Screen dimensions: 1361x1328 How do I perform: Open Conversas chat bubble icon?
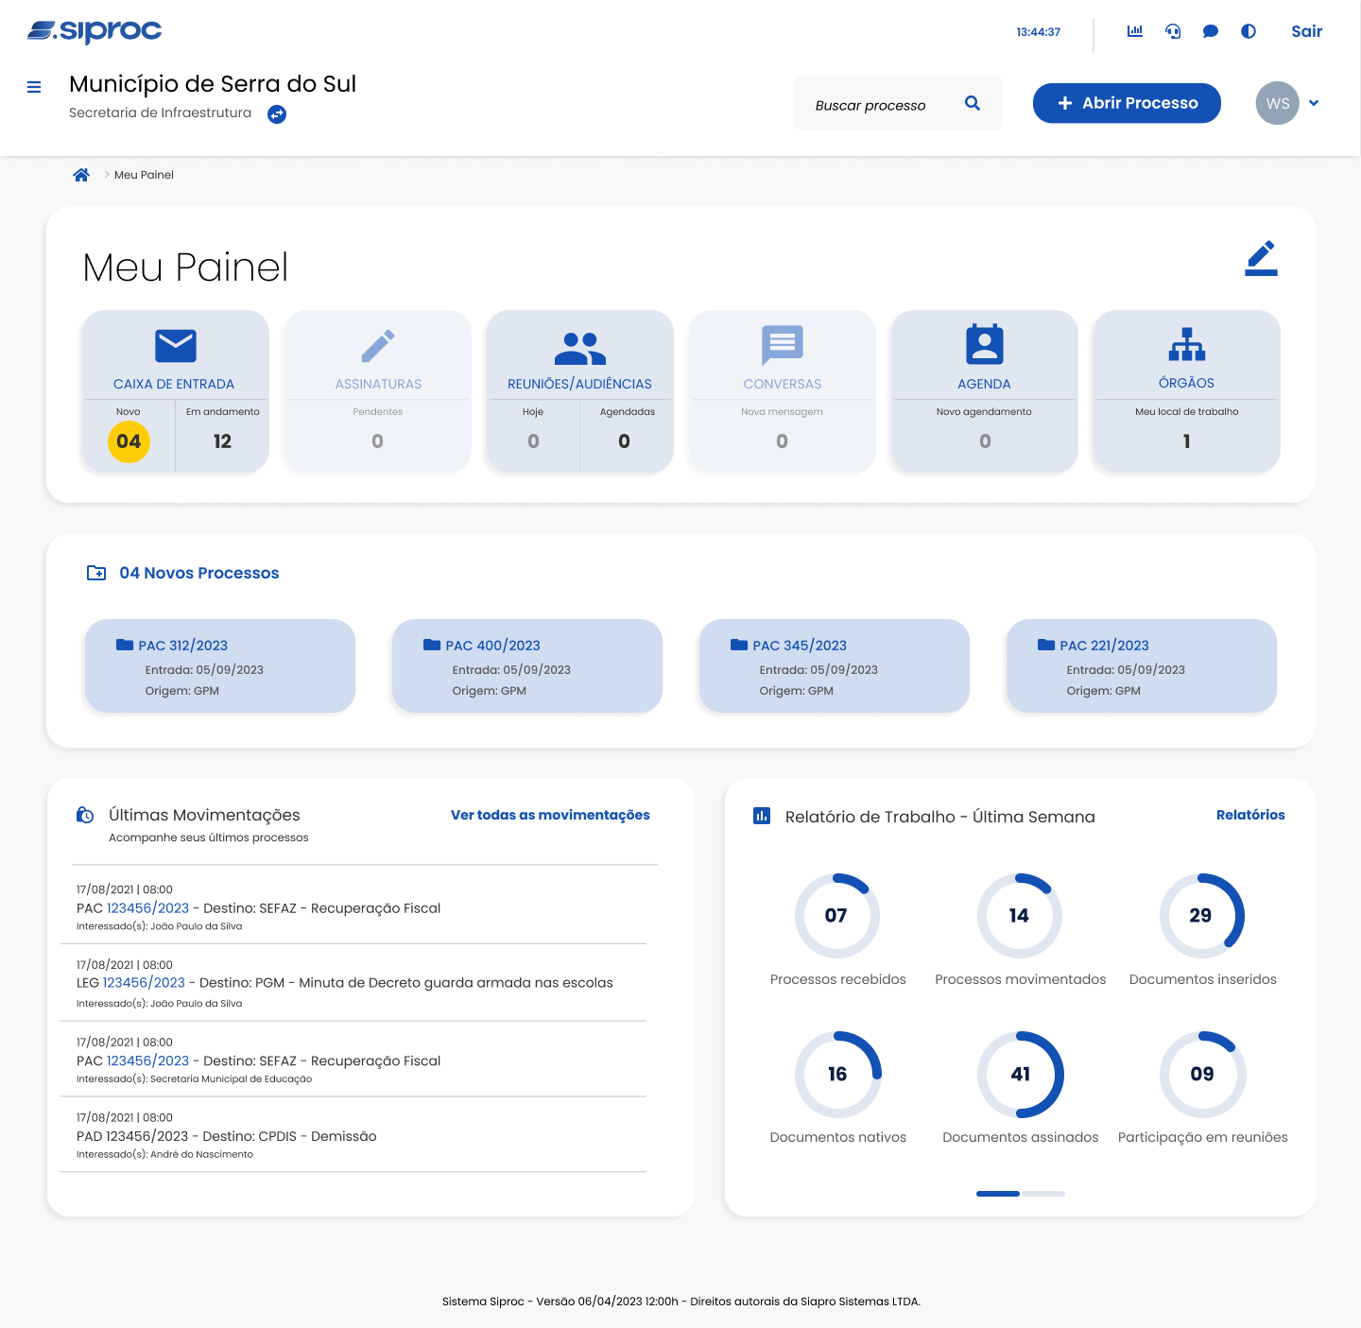tap(782, 345)
